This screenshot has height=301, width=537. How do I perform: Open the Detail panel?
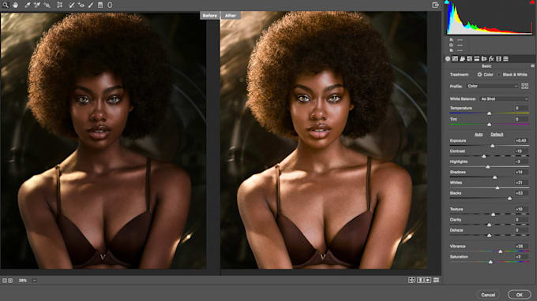[462, 59]
